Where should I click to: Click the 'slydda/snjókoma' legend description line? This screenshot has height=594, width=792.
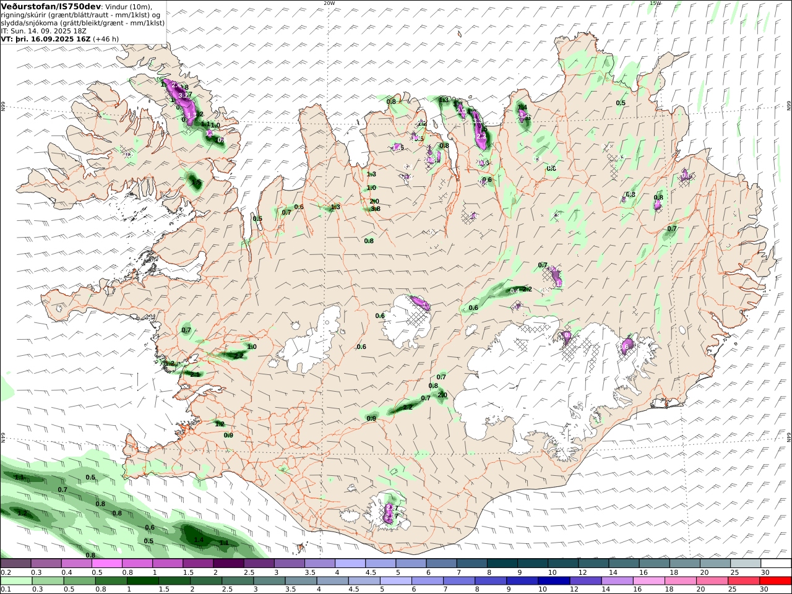(x=82, y=23)
